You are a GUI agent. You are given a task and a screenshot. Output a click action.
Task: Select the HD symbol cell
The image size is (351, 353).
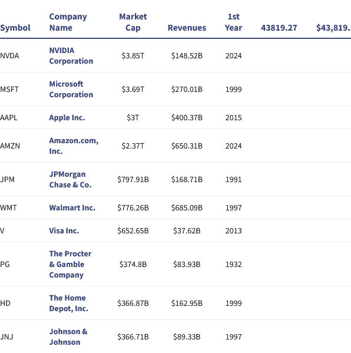click(x=5, y=303)
